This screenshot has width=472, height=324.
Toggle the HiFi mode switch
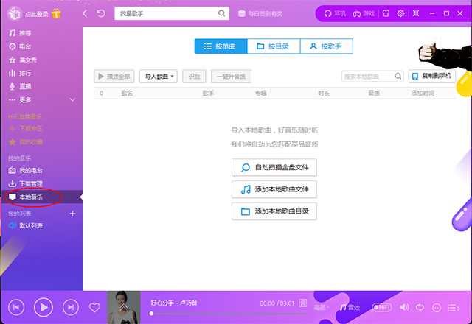pos(382,307)
